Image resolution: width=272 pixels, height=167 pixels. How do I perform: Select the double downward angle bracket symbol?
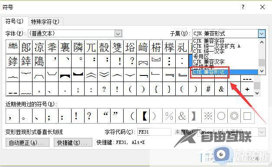point(104,75)
